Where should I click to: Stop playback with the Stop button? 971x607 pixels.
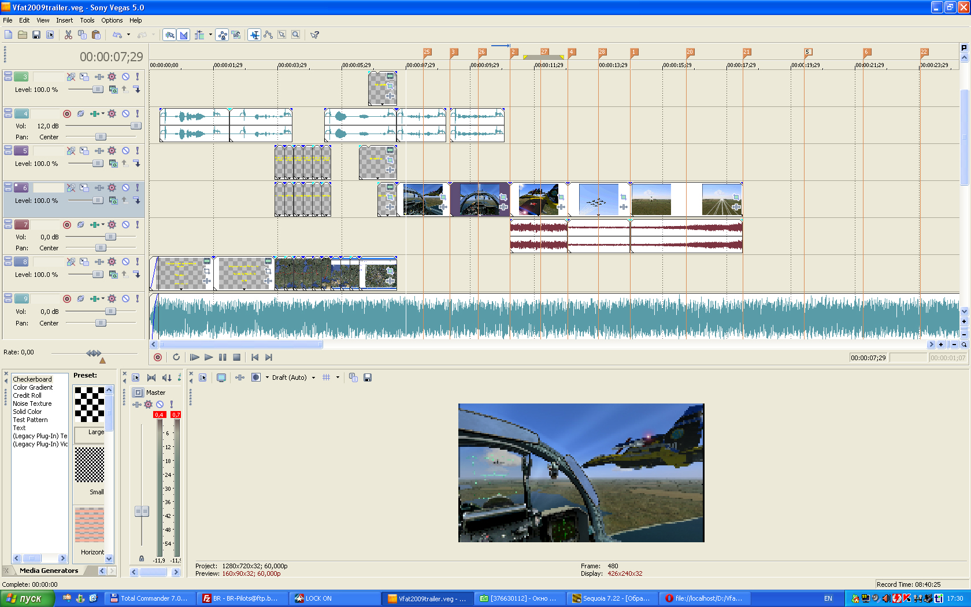[236, 357]
